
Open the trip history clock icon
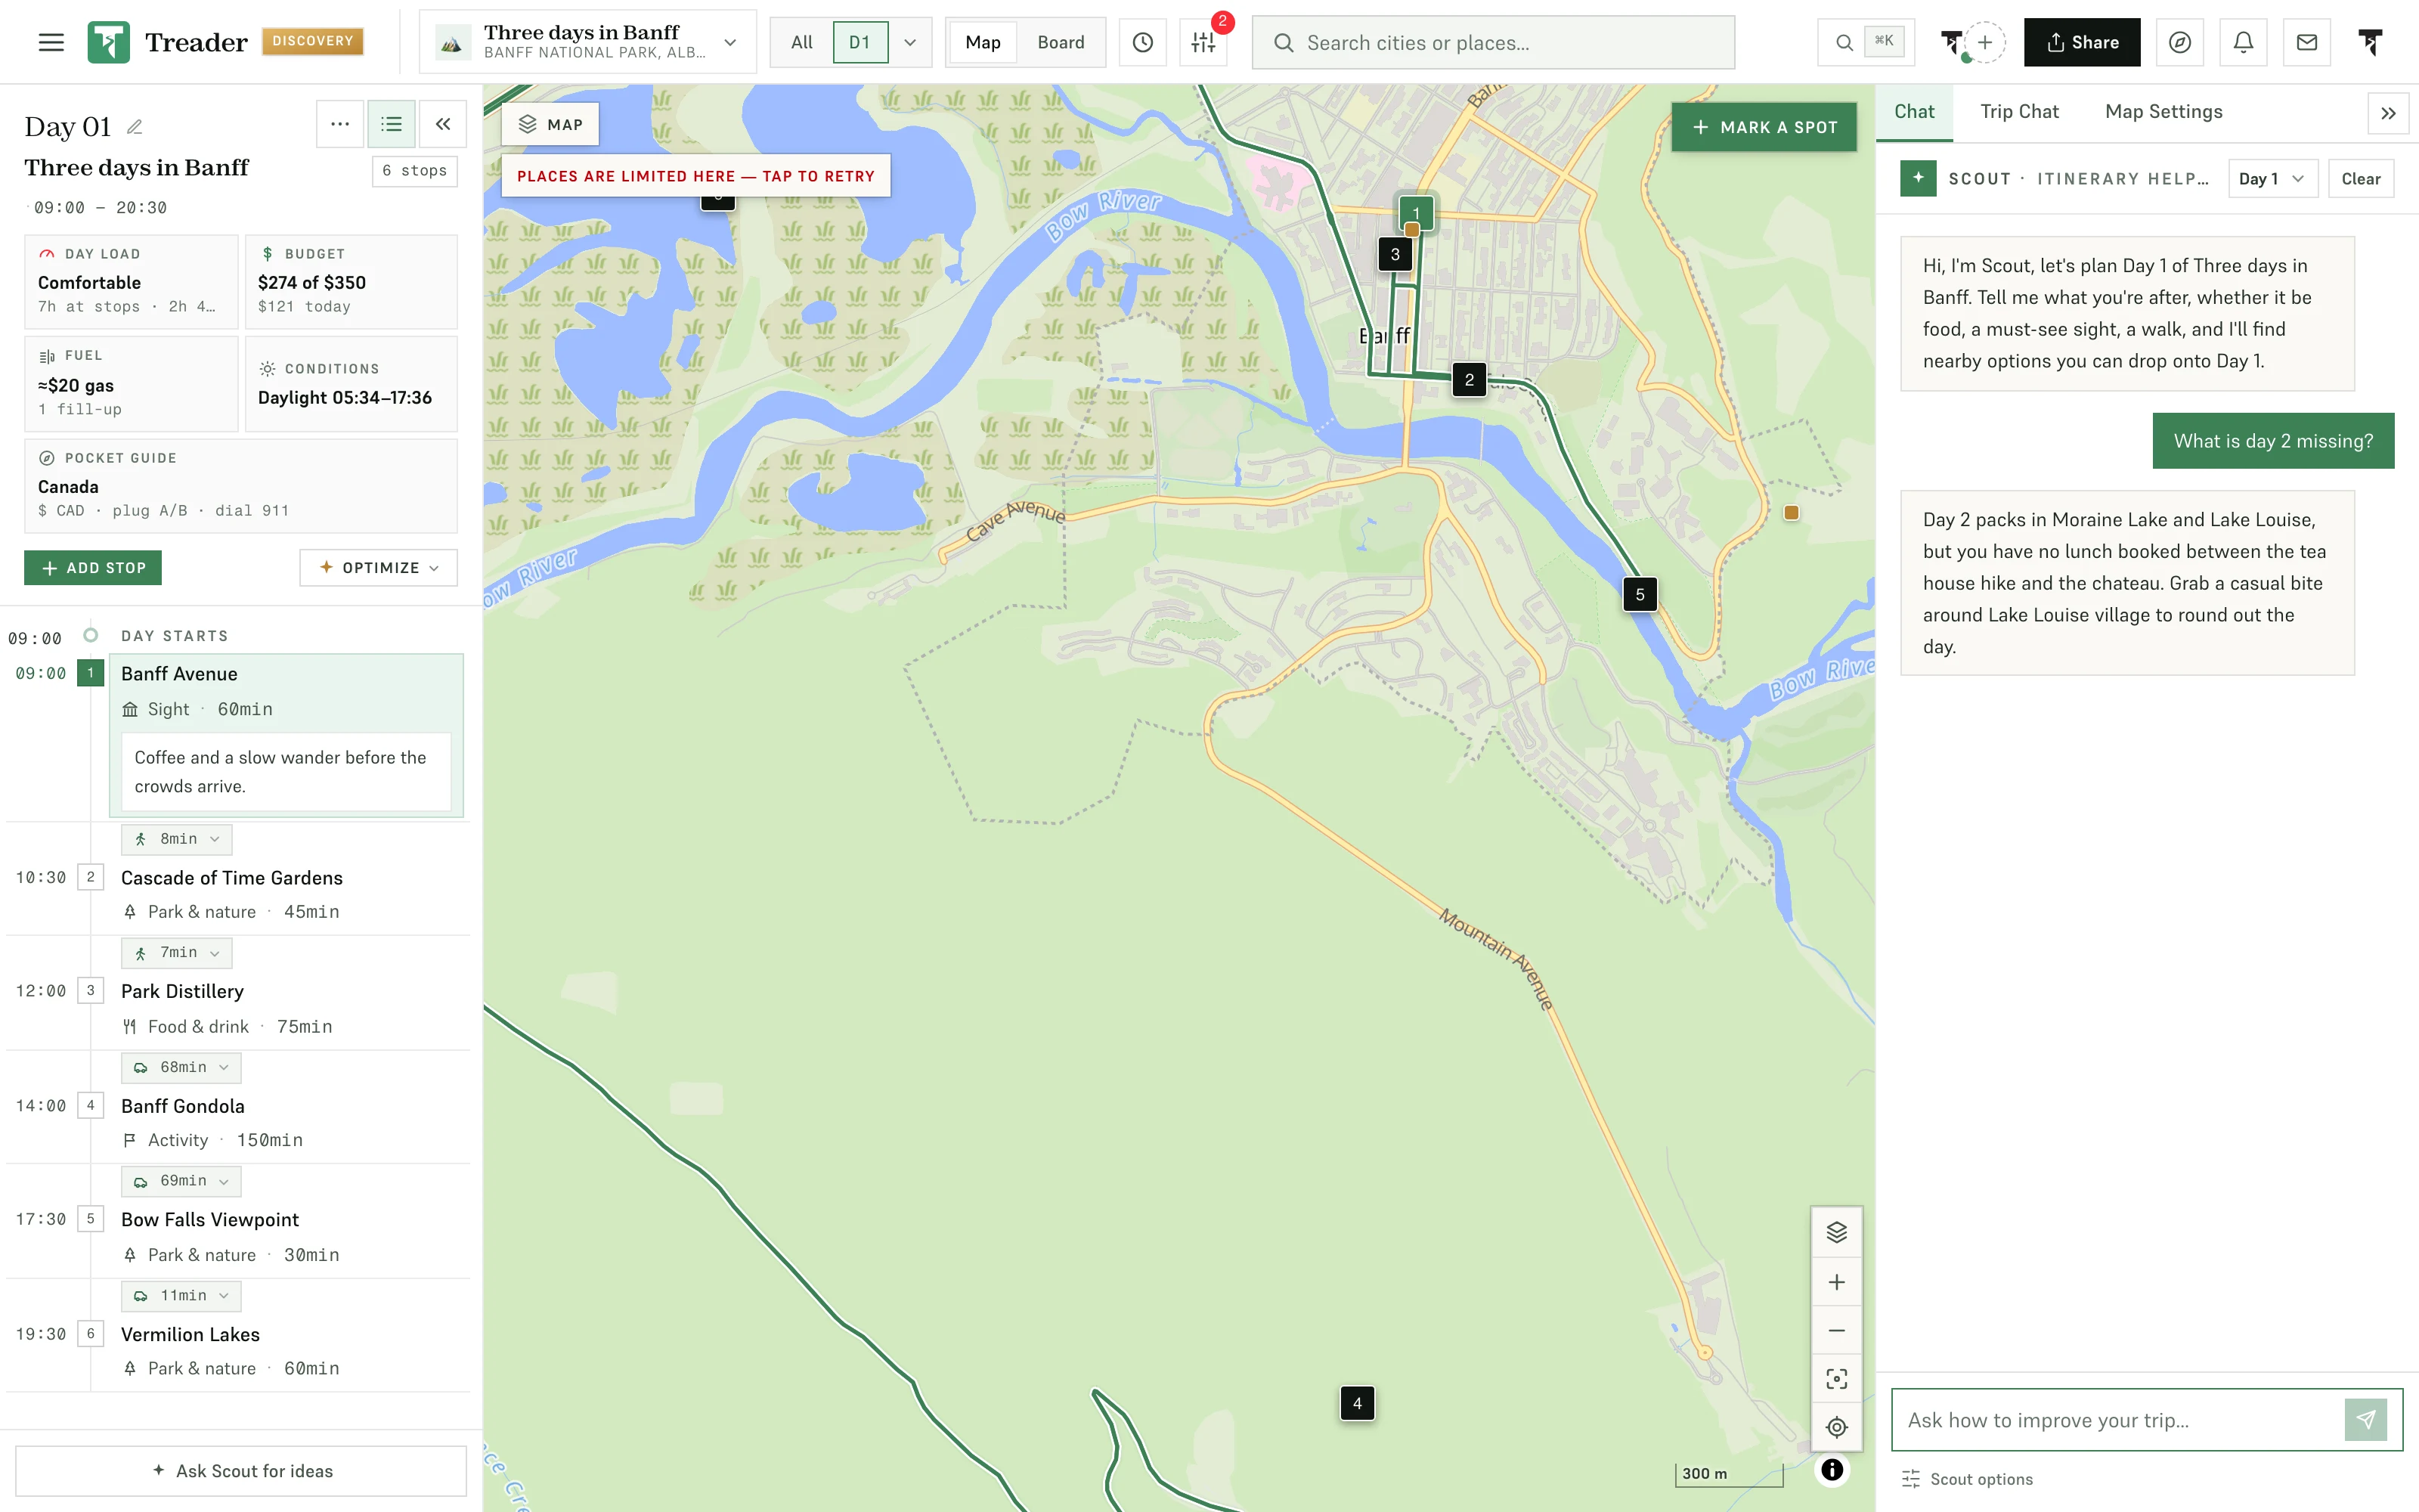(1142, 42)
